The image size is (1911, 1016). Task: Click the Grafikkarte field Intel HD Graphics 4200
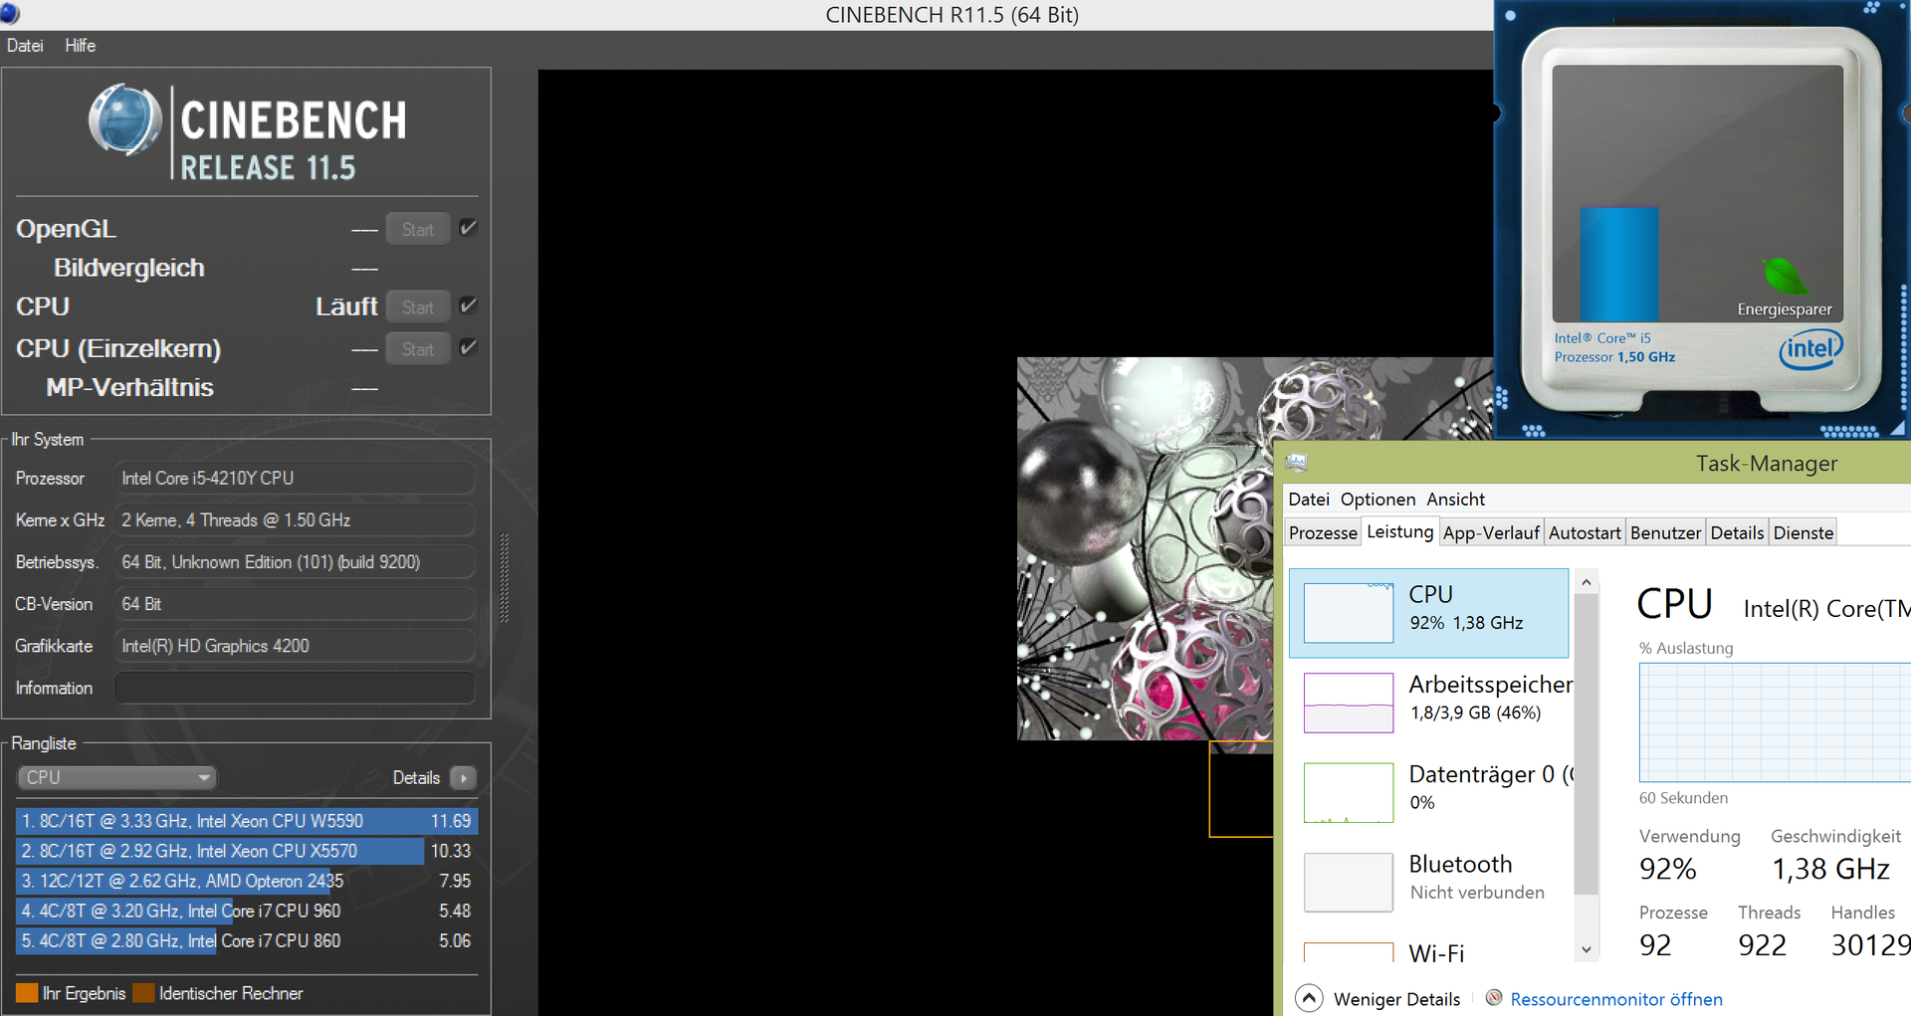tap(295, 646)
